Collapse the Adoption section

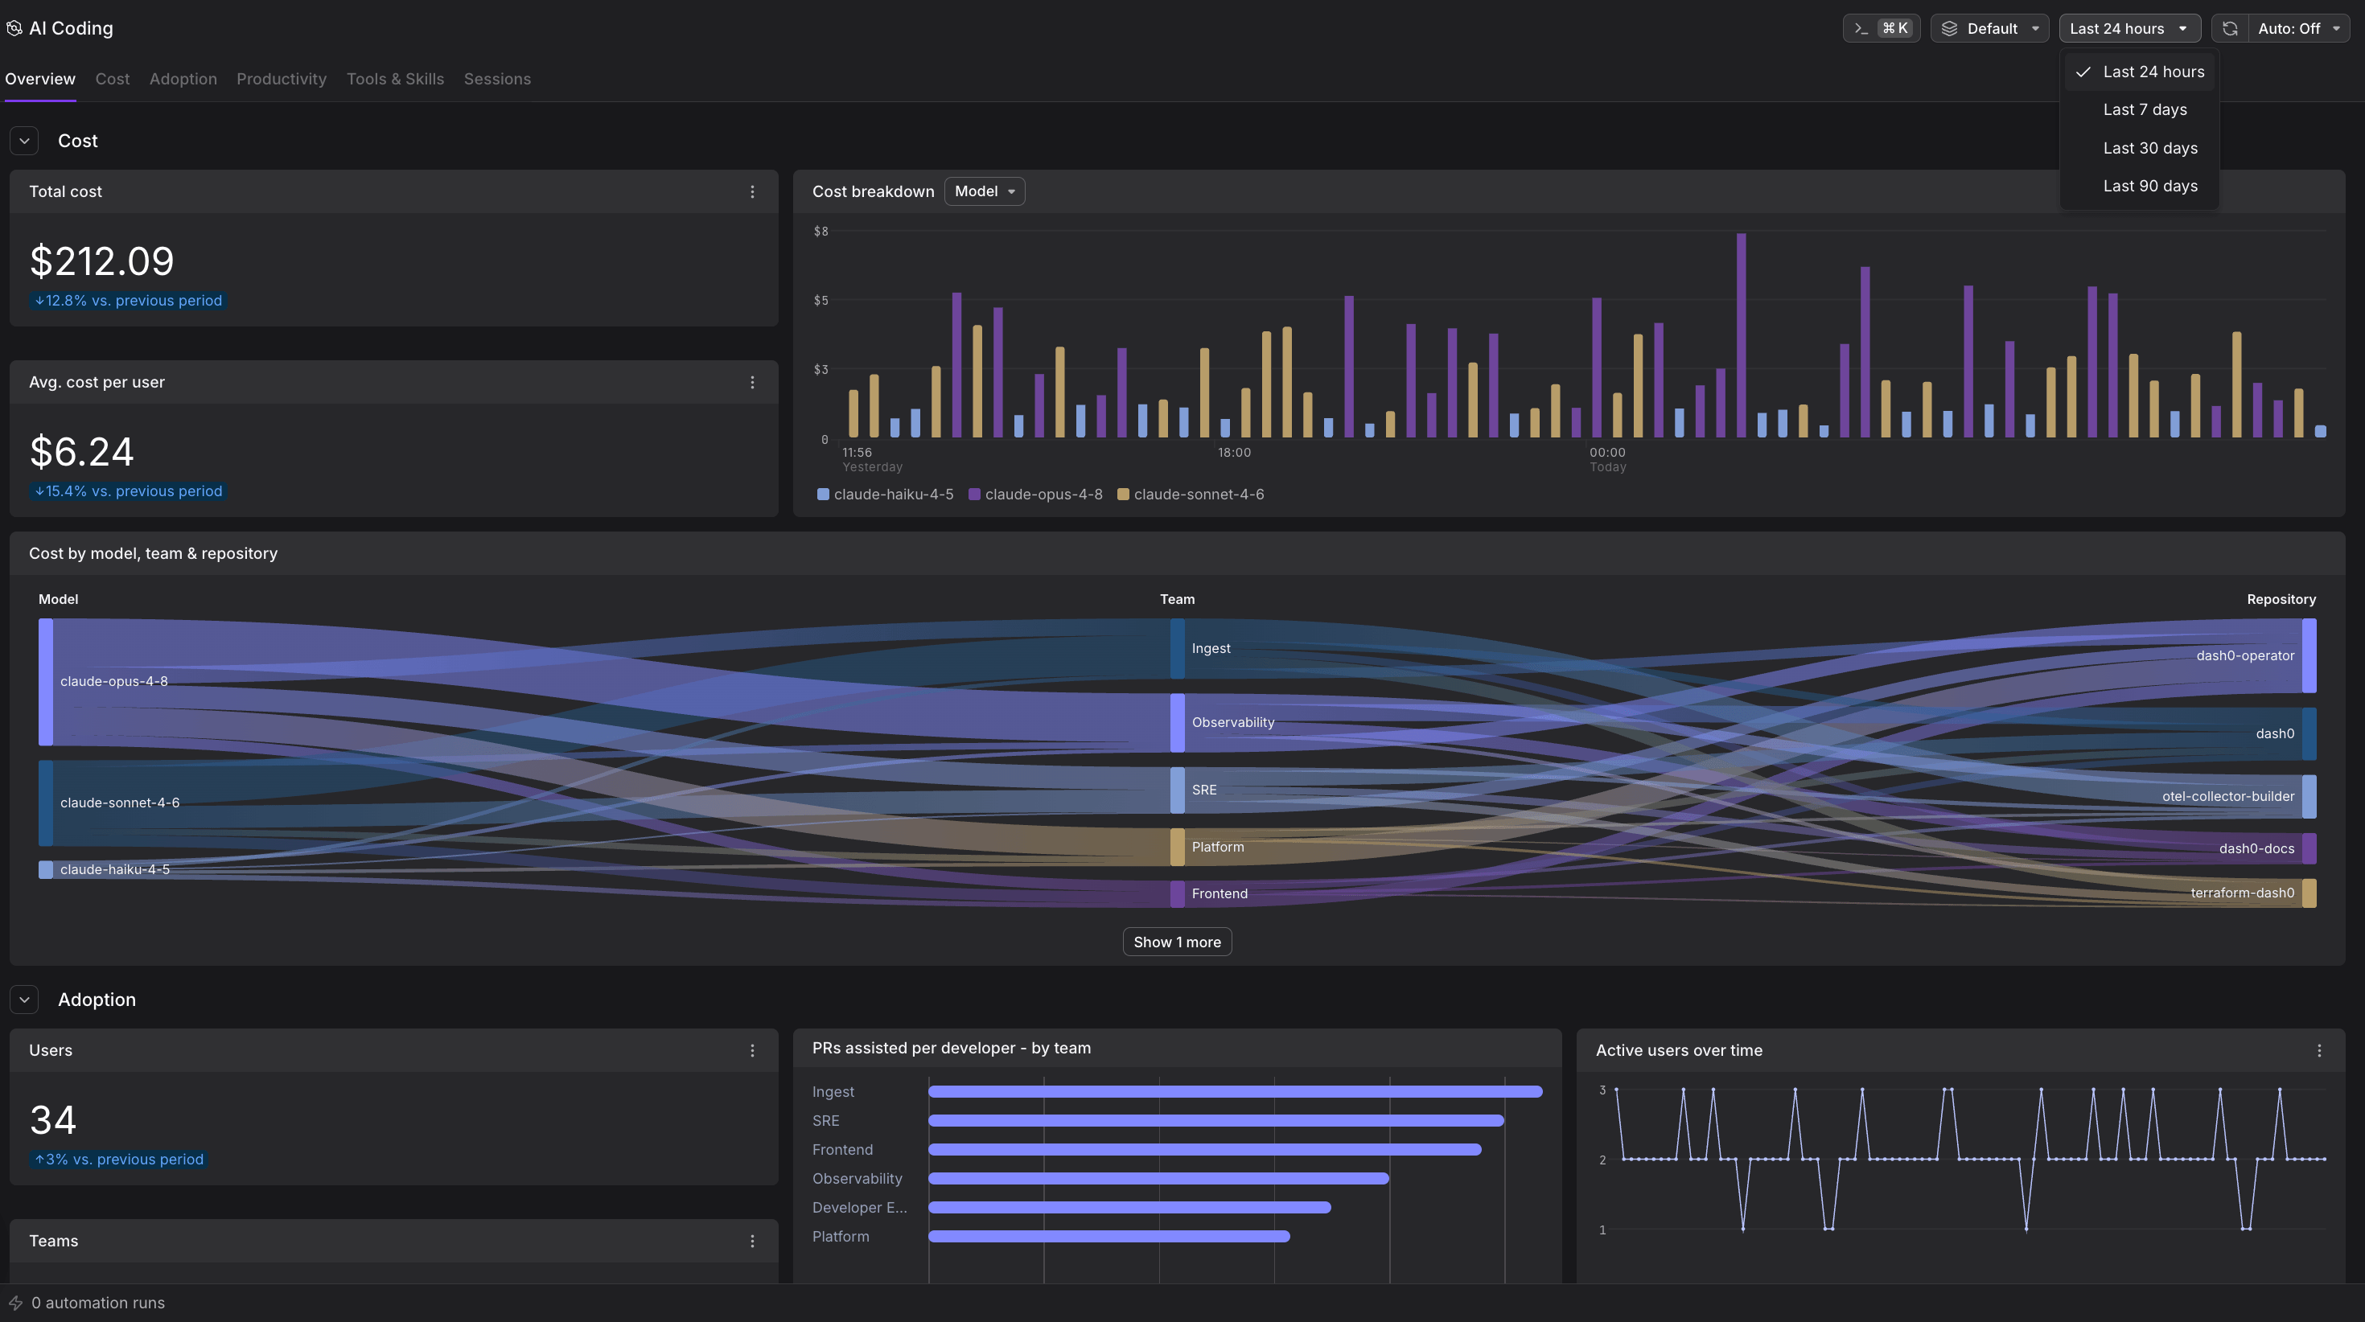tap(25, 1000)
